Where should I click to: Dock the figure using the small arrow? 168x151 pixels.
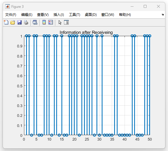(x=163, y=14)
